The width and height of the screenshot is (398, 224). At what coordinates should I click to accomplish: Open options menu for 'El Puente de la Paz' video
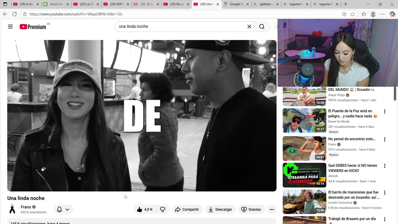click(x=385, y=111)
